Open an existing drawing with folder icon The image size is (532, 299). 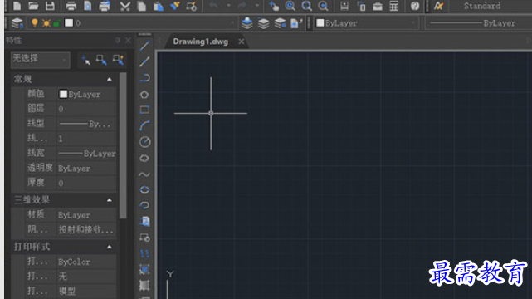33,6
